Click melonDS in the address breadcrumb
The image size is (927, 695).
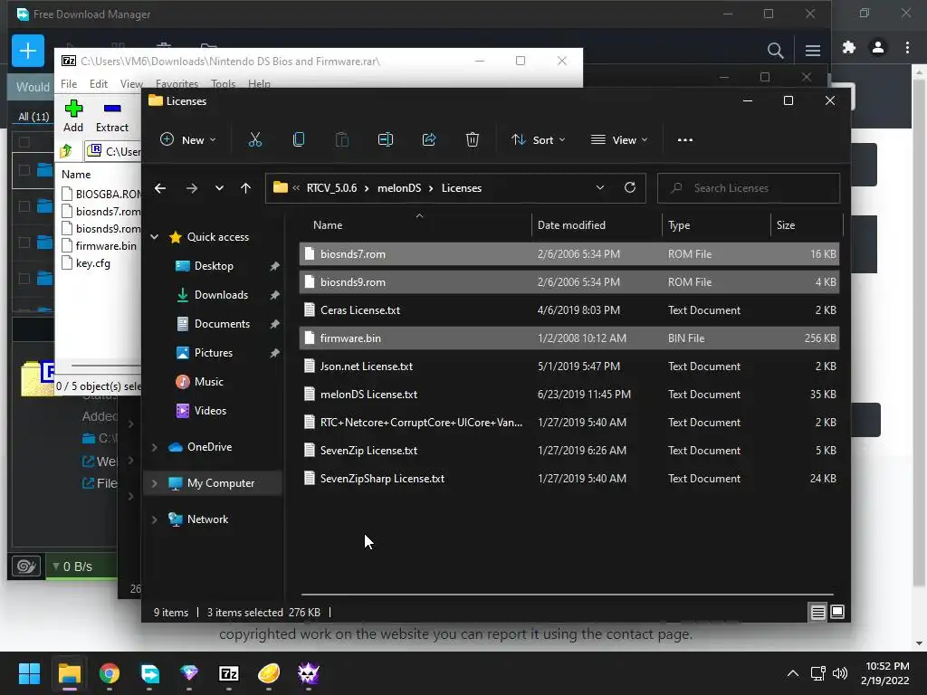399,188
